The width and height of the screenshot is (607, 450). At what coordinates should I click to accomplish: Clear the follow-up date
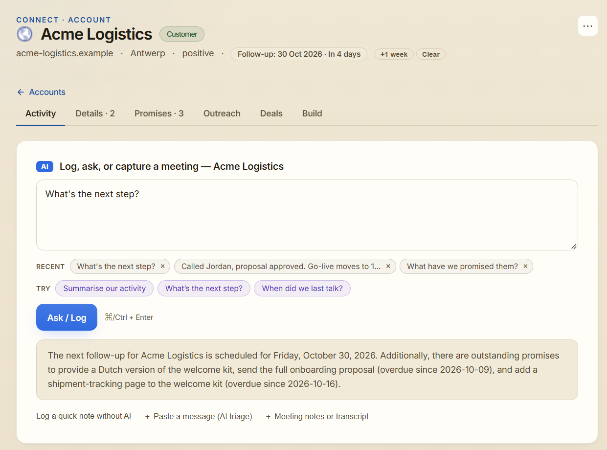[431, 54]
